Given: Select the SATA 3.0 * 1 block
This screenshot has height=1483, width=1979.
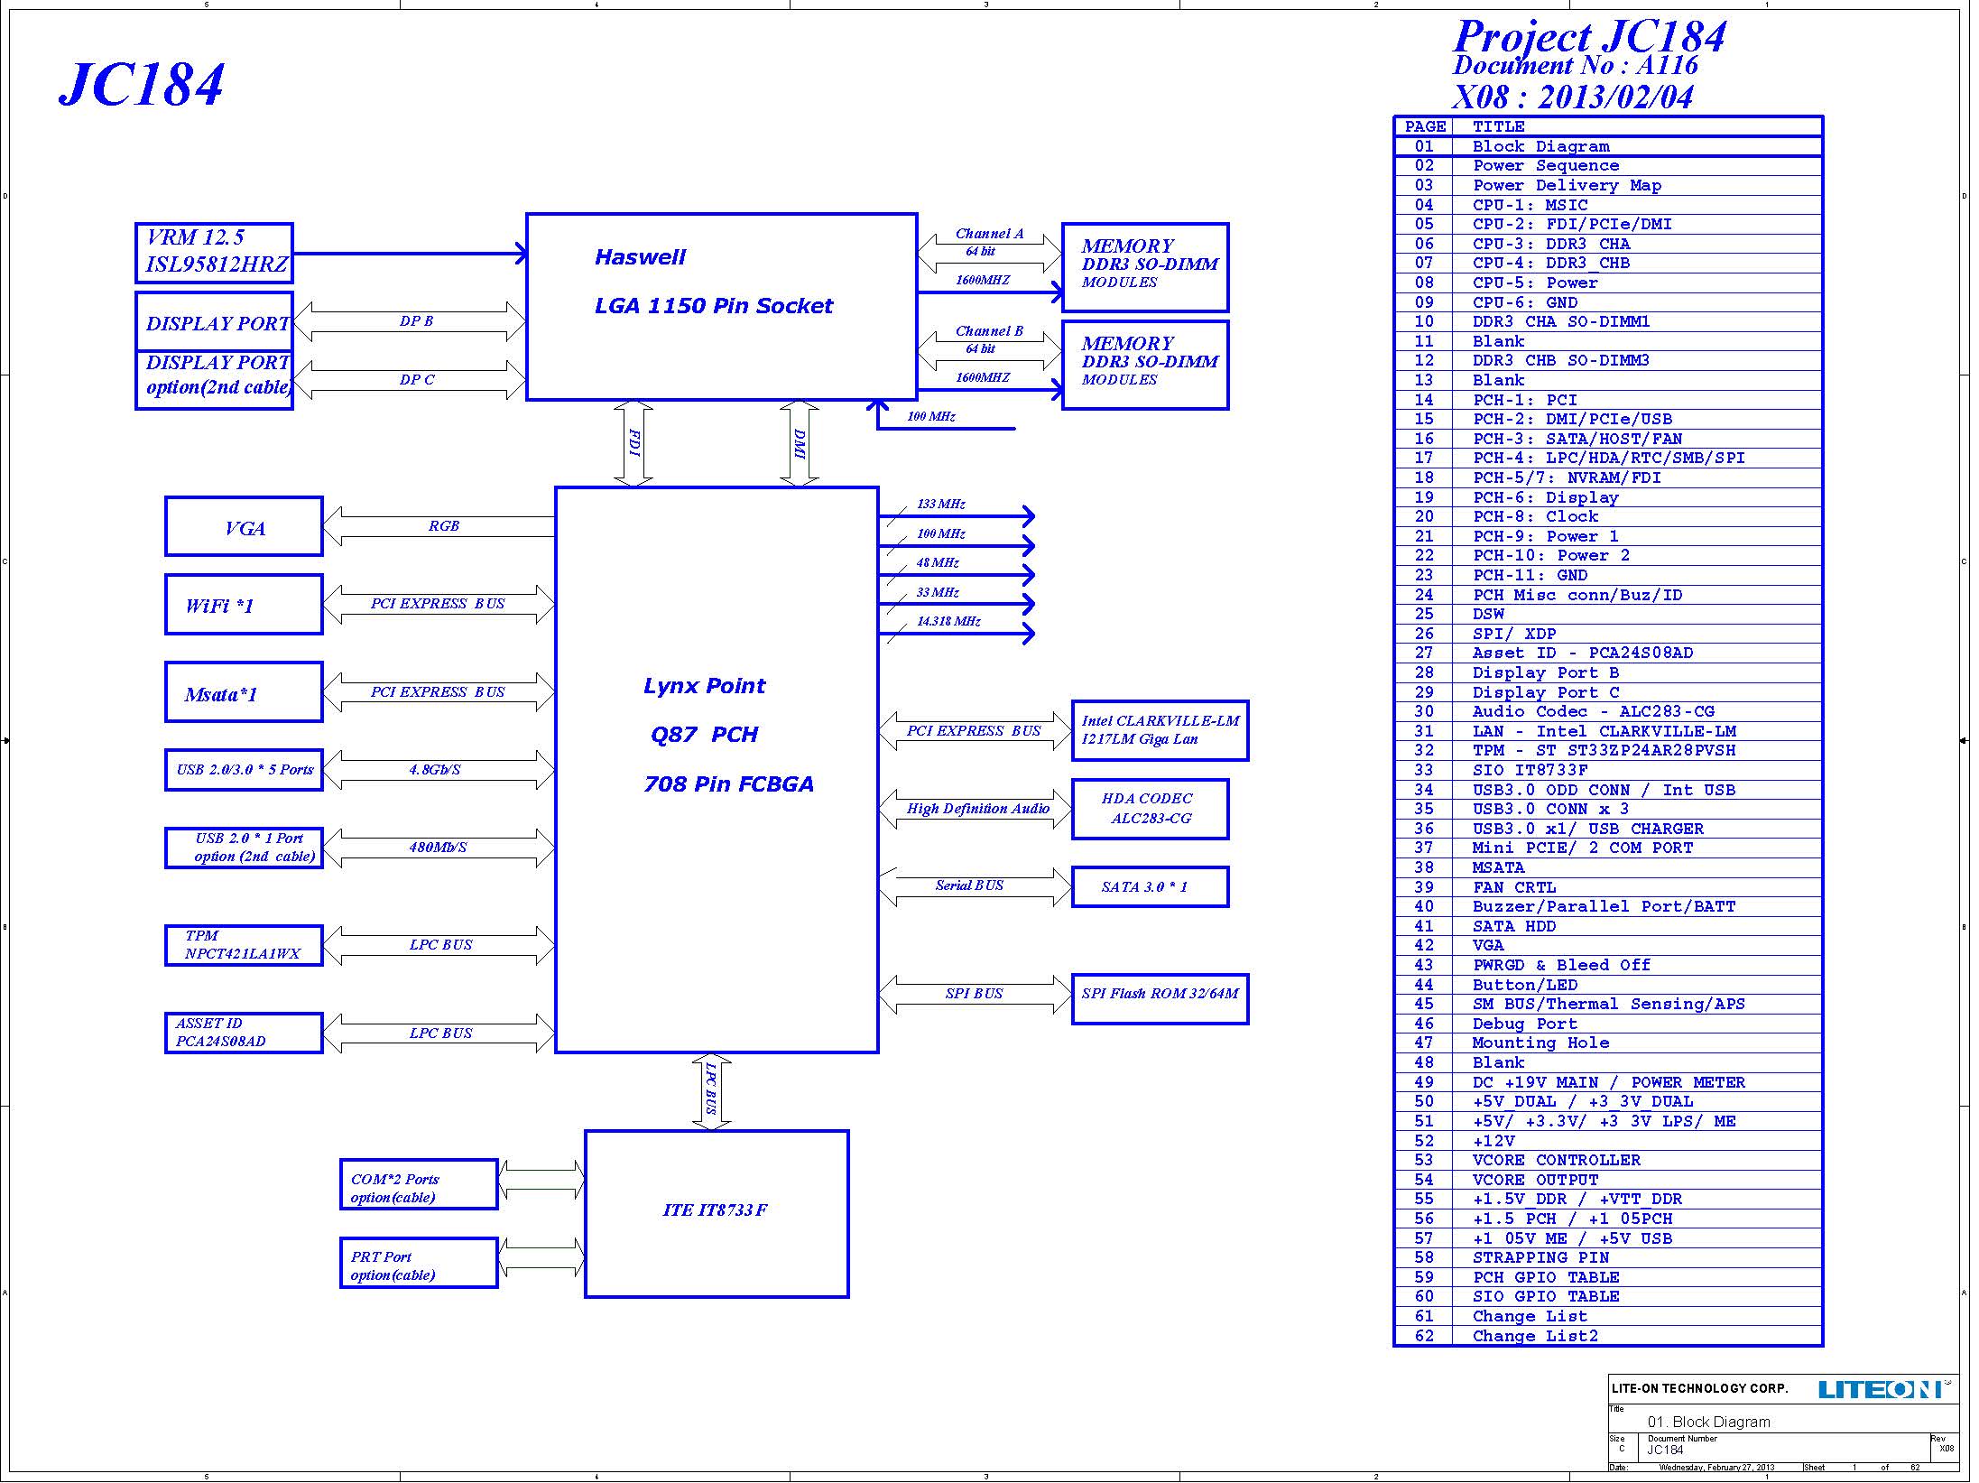Looking at the screenshot, I should [1150, 886].
